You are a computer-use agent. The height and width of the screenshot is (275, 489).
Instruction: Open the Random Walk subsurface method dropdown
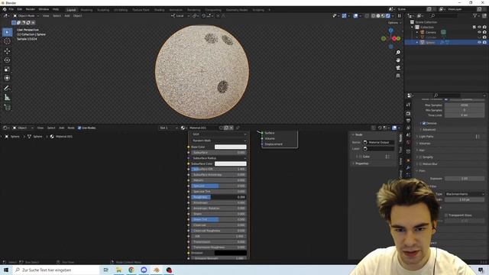click(219, 141)
